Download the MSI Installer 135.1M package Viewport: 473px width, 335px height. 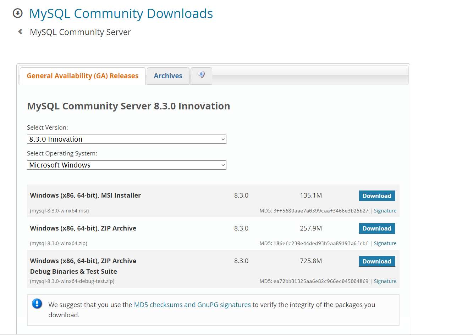pyautogui.click(x=377, y=196)
